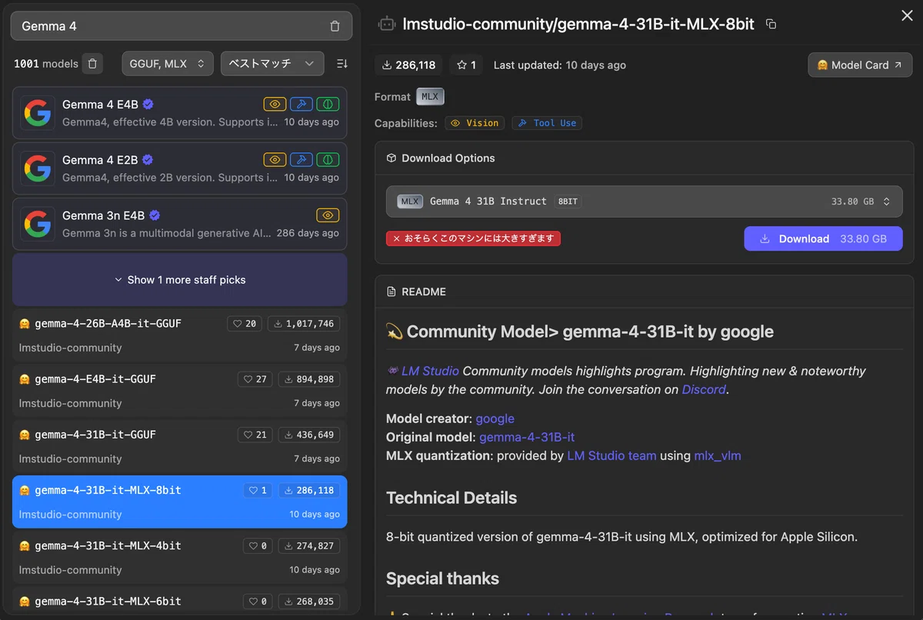
Task: Click the green reasoning badge on Gemma 4 E4B
Action: (x=328, y=104)
